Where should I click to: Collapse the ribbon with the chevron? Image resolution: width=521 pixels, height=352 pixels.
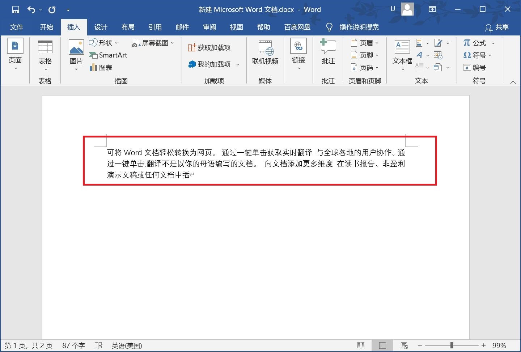[513, 82]
